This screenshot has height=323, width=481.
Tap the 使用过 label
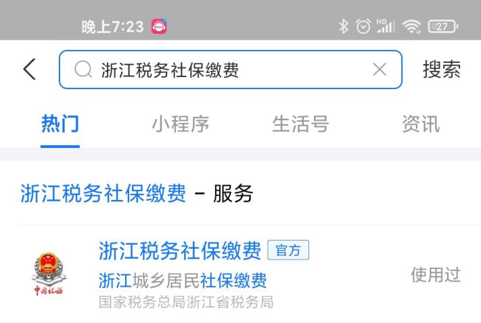[x=436, y=274]
